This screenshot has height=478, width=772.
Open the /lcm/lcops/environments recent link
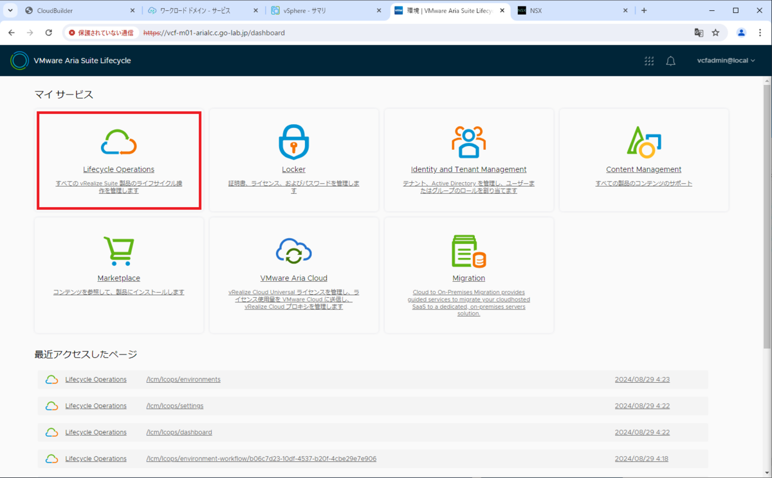click(183, 380)
